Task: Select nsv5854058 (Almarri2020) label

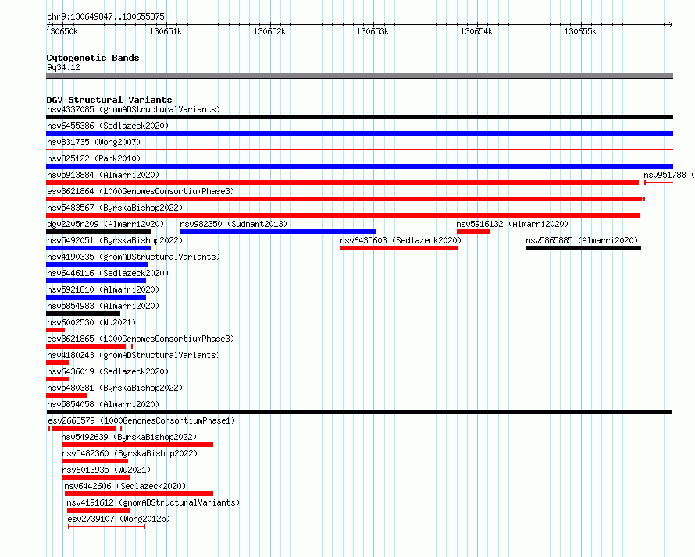Action: 103,404
